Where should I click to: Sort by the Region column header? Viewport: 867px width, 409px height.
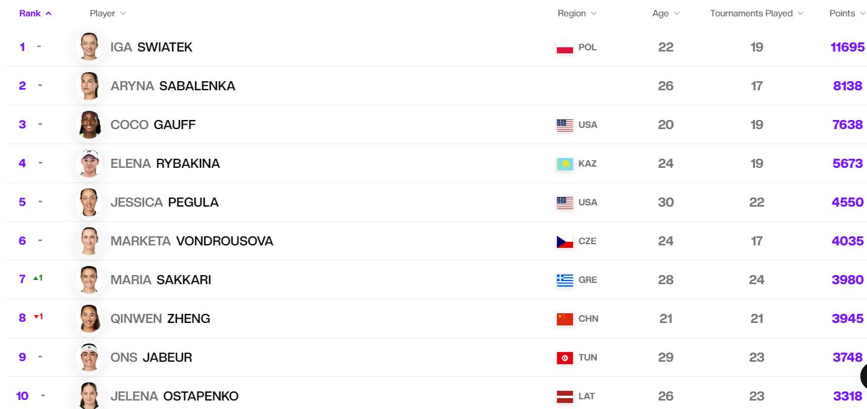click(577, 13)
